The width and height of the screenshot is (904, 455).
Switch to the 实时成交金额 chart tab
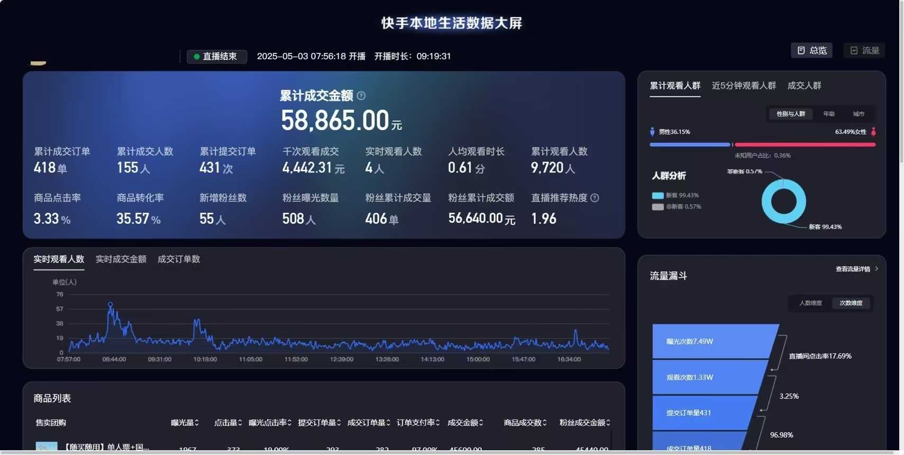[121, 259]
